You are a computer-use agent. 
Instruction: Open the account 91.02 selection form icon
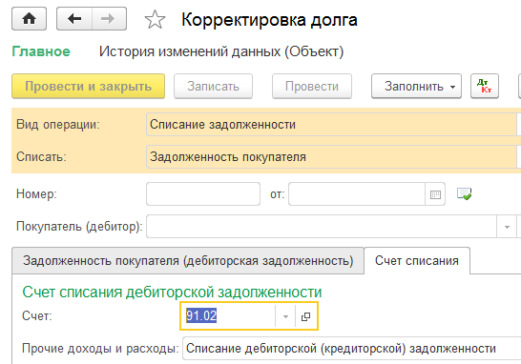(x=305, y=316)
